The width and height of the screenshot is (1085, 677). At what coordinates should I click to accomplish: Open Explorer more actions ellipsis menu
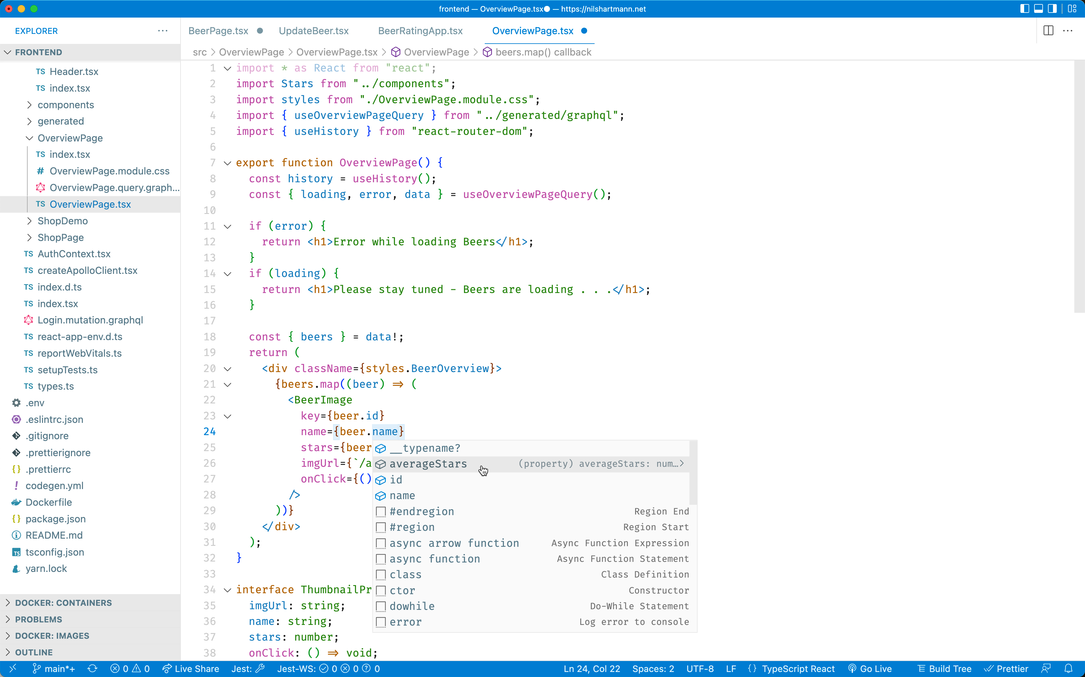click(x=163, y=31)
